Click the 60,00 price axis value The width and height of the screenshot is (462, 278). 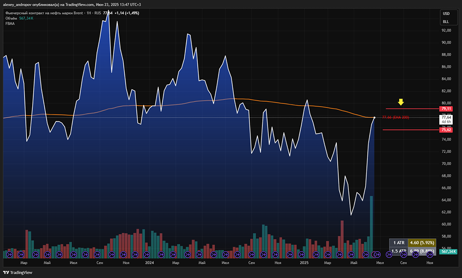(x=446, y=224)
